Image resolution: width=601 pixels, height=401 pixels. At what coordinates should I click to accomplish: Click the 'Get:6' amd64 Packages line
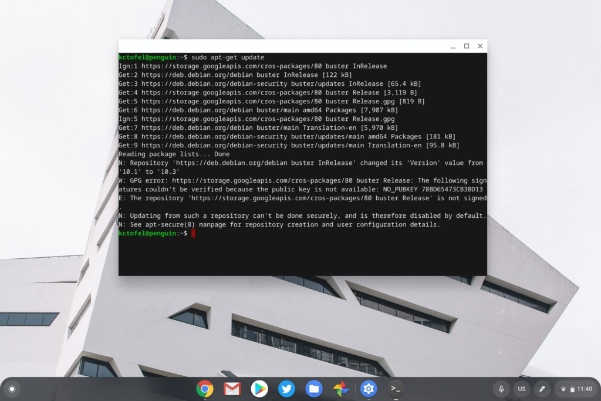pyautogui.click(x=258, y=110)
